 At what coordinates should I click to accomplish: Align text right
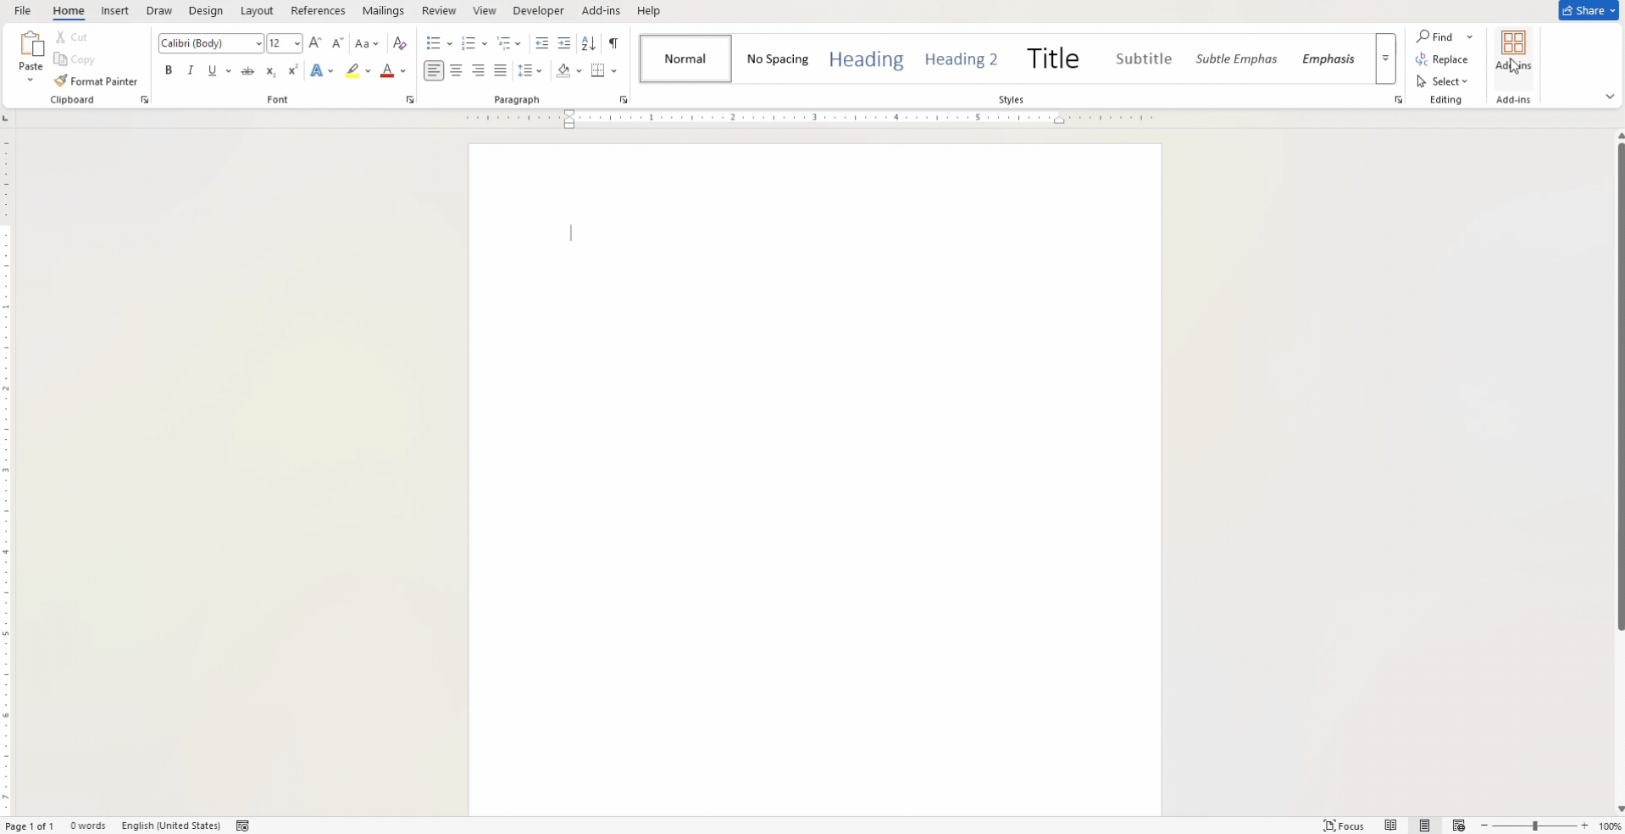478,71
